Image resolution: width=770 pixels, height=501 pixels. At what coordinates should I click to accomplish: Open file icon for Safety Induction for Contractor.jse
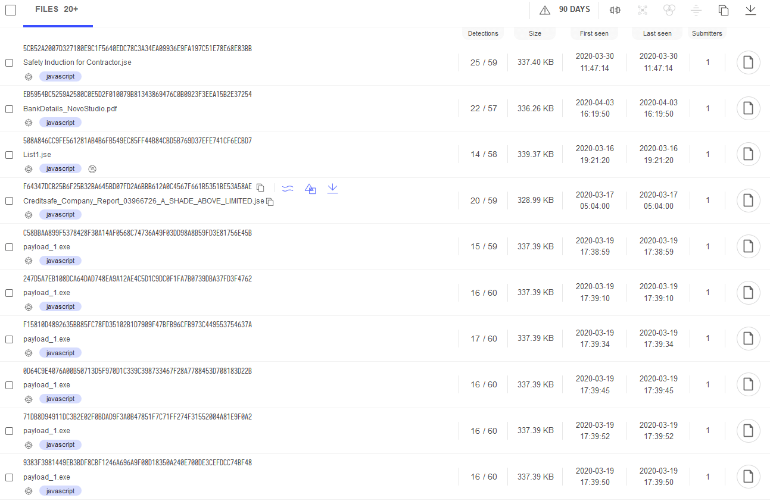749,62
